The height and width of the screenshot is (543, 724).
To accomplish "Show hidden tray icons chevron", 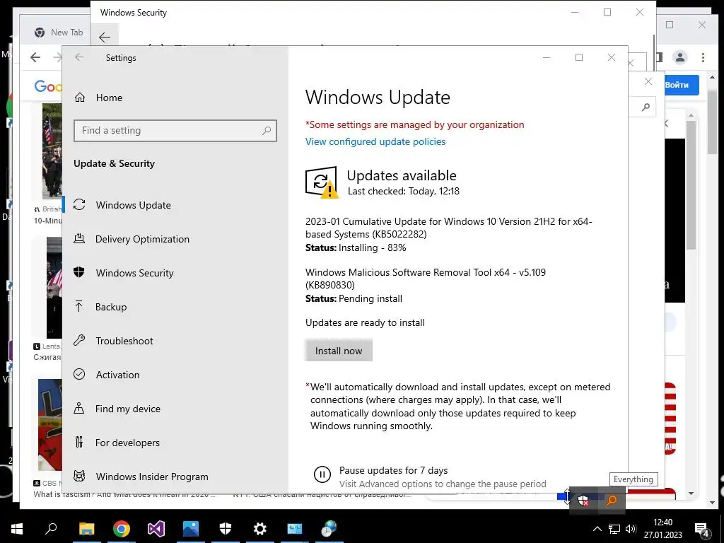I will pos(597,529).
